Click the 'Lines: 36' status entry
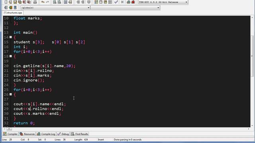The width and height of the screenshot is (255, 143). click(x=60, y=139)
